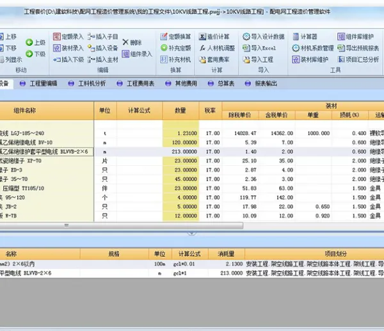
Task: Switch to 报表输出 tab
Action: (x=261, y=83)
